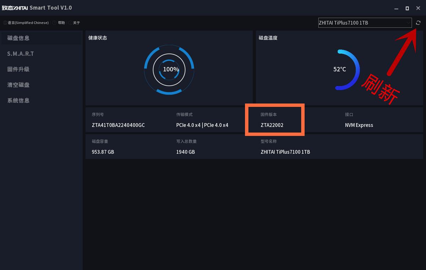Select 固件升级 firmware upgrade section
This screenshot has height=270, width=426.
[18, 69]
